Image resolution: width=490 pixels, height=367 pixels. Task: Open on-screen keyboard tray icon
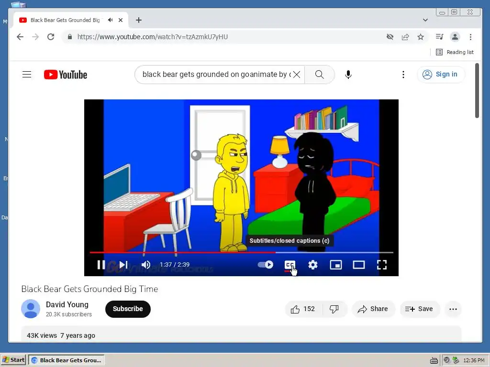[x=434, y=360]
